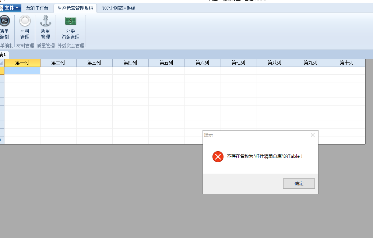Viewport: 373px width, 238px height.
Task: Click the select-all corner of grid
Action: coord(2,63)
